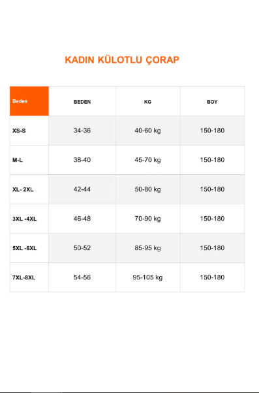This screenshot has height=393, width=259.
Task: Click the XS-S size row label
Action: point(19,131)
